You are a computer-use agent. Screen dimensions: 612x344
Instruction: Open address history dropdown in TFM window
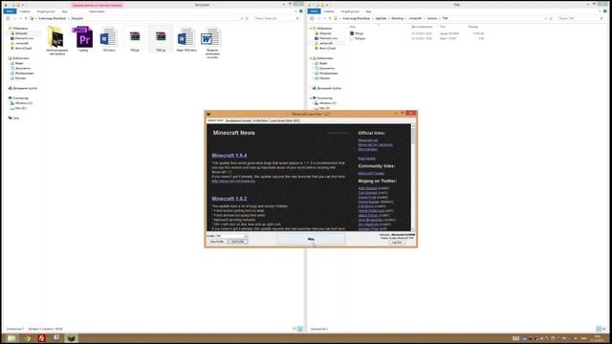(545, 18)
